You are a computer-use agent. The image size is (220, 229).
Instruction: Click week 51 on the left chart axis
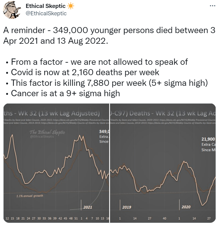coord(76,219)
